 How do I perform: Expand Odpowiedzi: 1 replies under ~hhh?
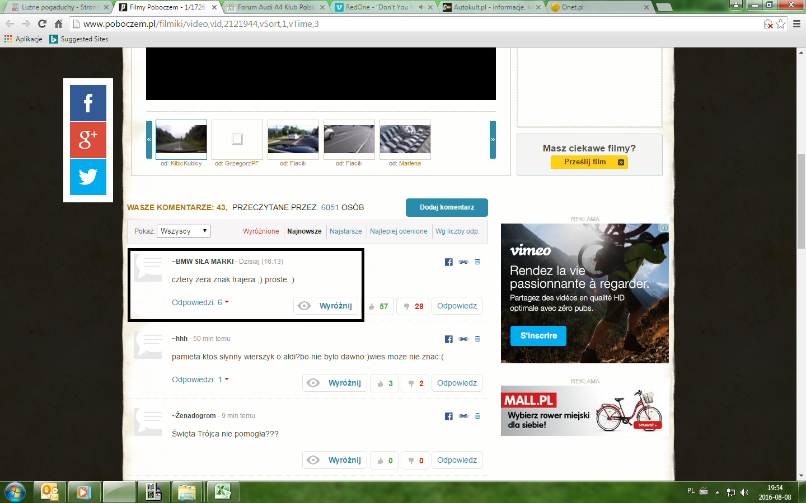[200, 379]
